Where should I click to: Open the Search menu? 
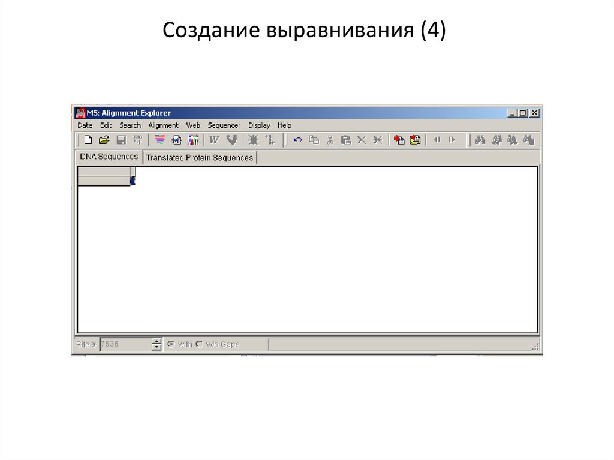tap(130, 125)
